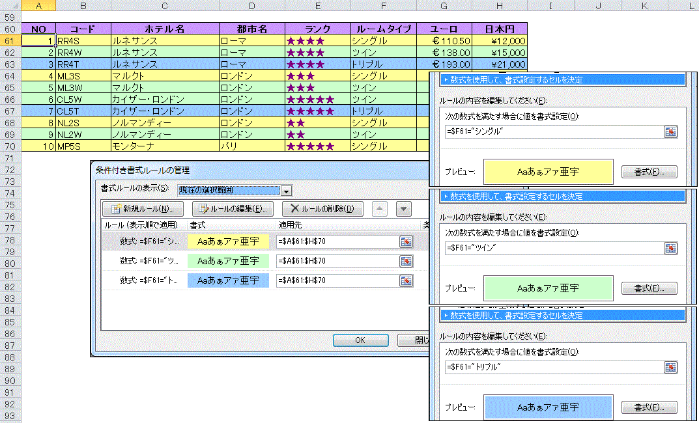699x423 pixels.
Task: Confirm rules with the OK button
Action: click(x=360, y=340)
